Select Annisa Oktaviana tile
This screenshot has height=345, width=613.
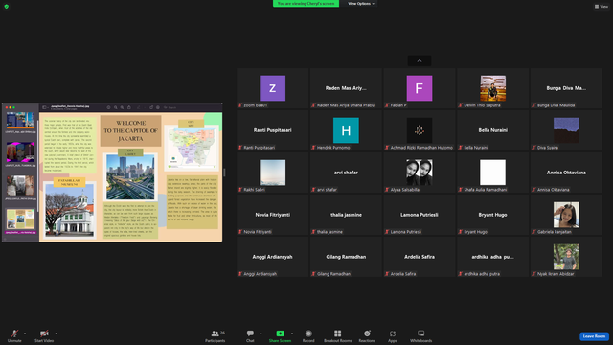tap(566, 172)
